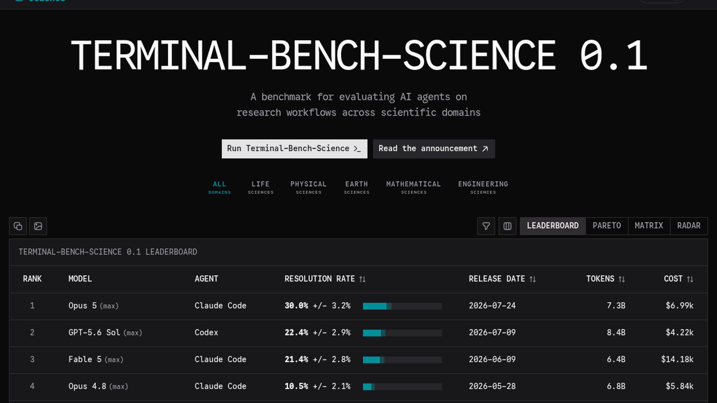Switch to Pareto view
The width and height of the screenshot is (717, 403).
(x=607, y=226)
